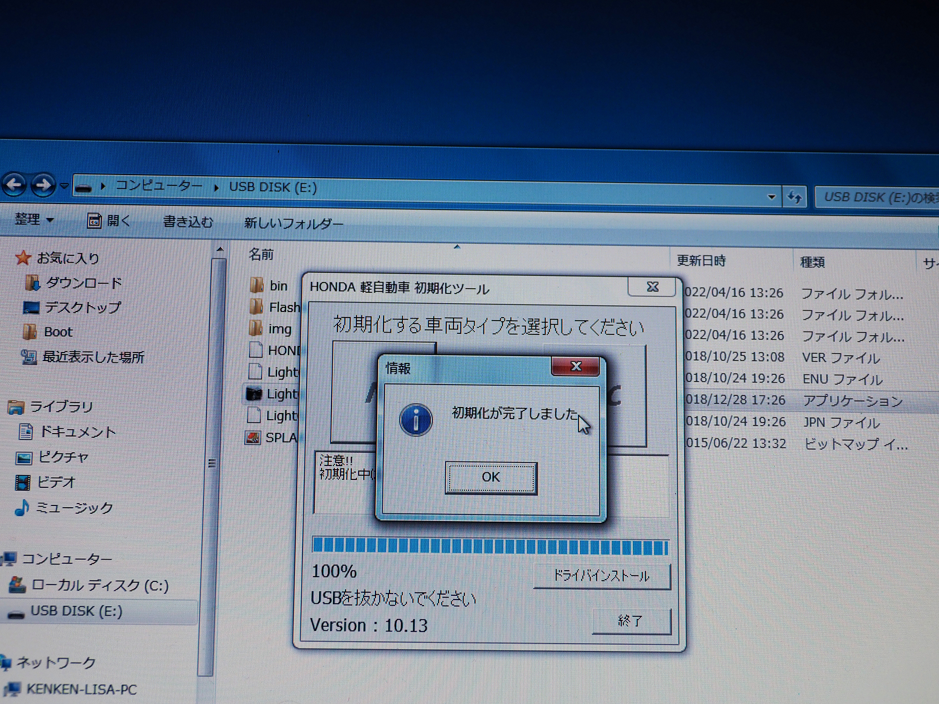The height and width of the screenshot is (704, 939).
Task: Select the SPLA bitmap file row
Action: click(281, 437)
